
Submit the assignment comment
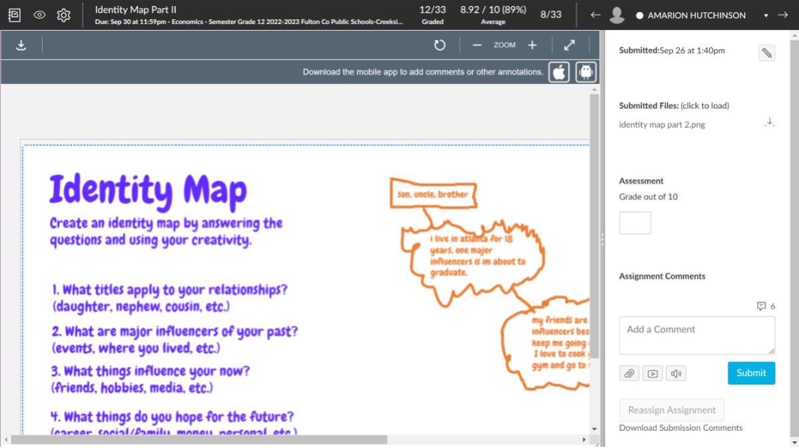[x=751, y=373]
